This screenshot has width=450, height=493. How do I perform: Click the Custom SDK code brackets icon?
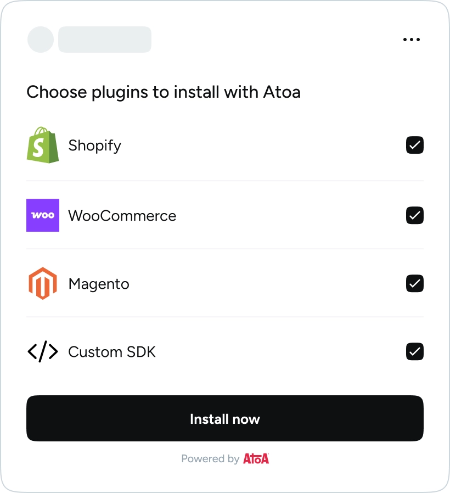(x=43, y=351)
